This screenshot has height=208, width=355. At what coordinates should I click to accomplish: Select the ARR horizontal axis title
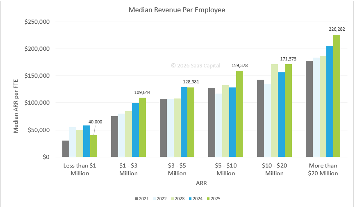(x=201, y=183)
